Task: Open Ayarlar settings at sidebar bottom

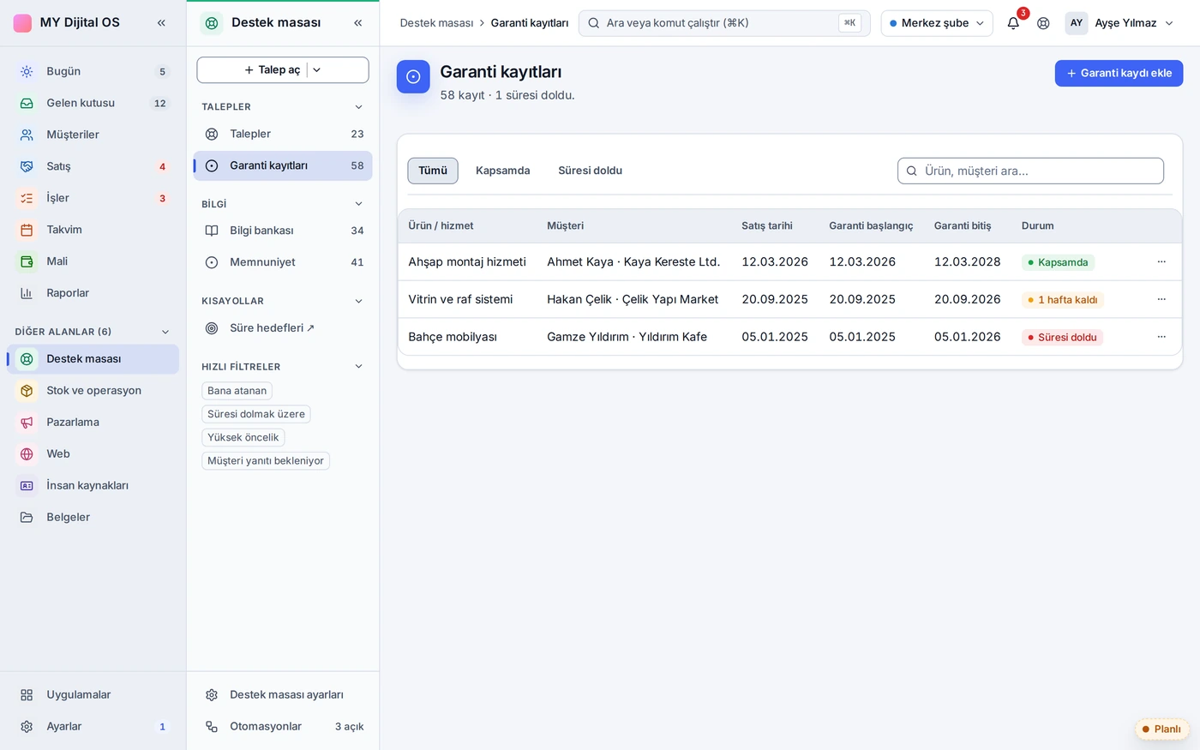Action: (93, 727)
